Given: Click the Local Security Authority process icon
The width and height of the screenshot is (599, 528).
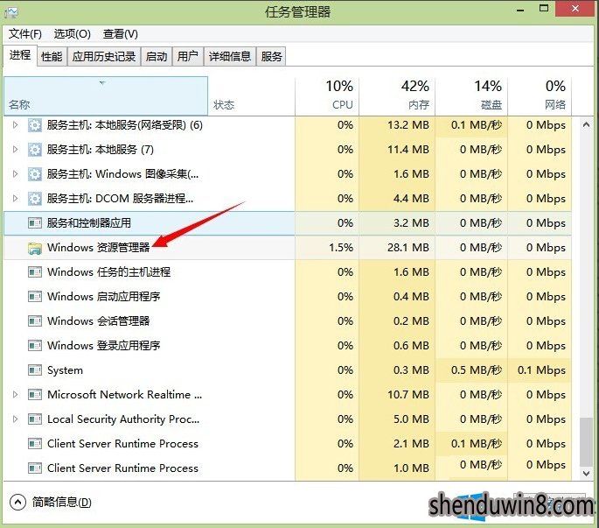Looking at the screenshot, I should pos(35,419).
